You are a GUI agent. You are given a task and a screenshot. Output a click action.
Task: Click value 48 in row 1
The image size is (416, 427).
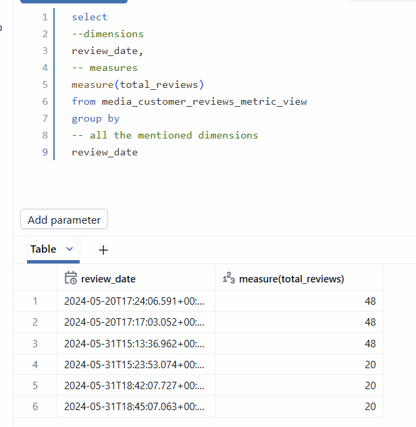pos(370,301)
